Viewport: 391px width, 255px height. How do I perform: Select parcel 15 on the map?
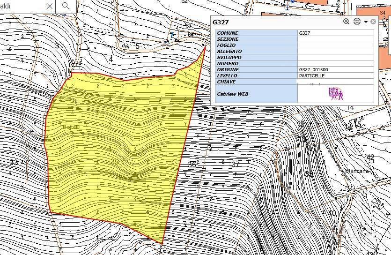[x=357, y=124]
